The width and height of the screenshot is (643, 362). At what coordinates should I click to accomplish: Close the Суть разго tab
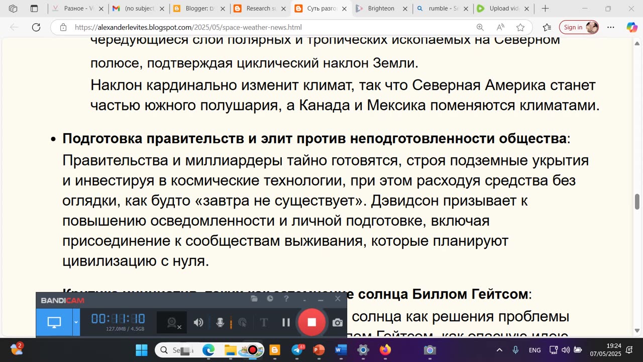pyautogui.click(x=344, y=9)
